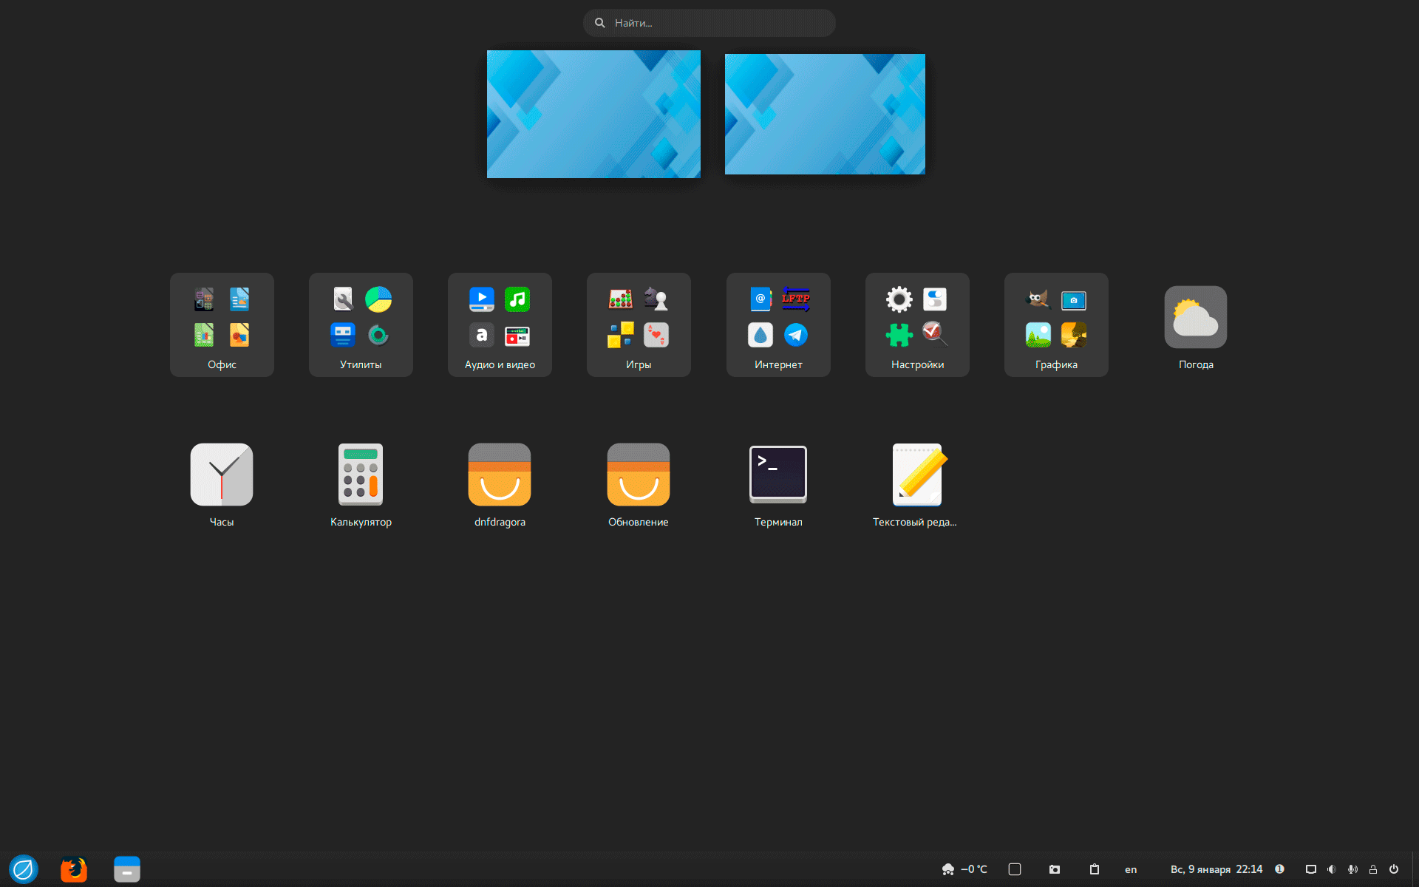Screen dimensions: 1419x887
Task: Click the Firefox icon in the dock
Action: click(74, 869)
